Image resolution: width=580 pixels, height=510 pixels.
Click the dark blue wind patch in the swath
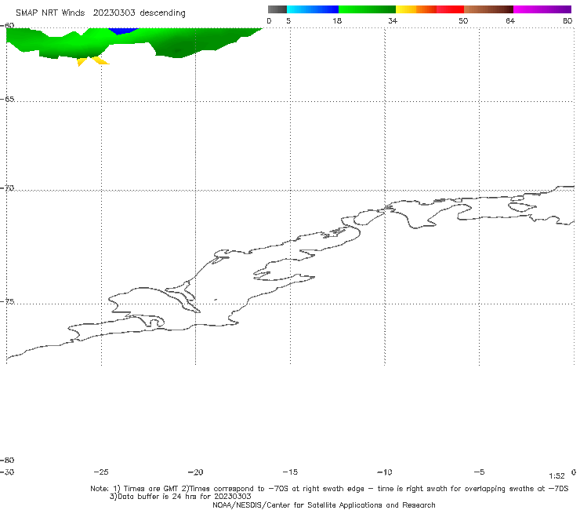(123, 31)
